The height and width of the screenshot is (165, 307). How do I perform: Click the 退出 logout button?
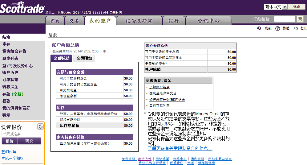coord(297,7)
